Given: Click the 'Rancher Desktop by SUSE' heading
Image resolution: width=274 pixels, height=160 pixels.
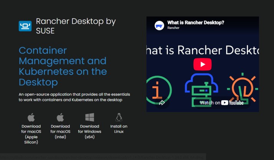Looking at the screenshot, I should (76, 26).
